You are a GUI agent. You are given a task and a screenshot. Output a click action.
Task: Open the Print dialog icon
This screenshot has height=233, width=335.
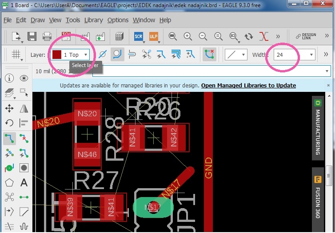click(47, 36)
